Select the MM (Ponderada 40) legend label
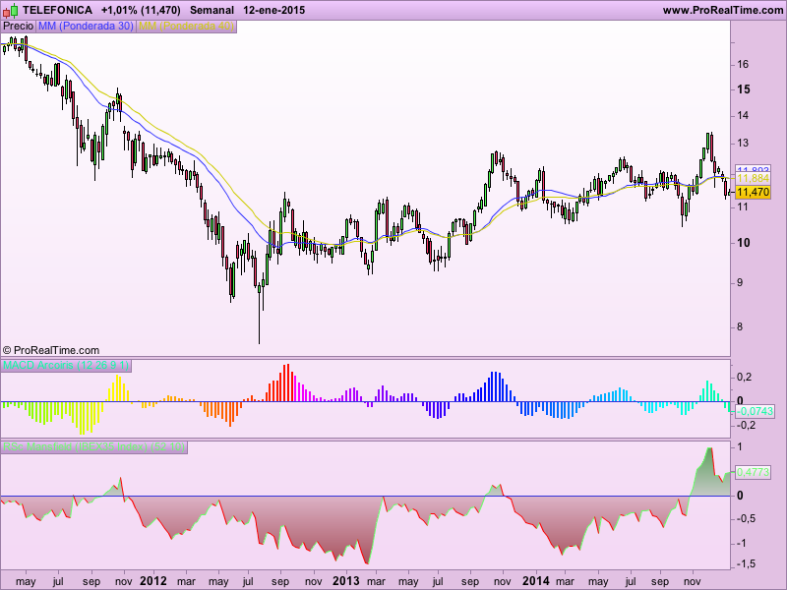This screenshot has height=590, width=787. (x=186, y=27)
